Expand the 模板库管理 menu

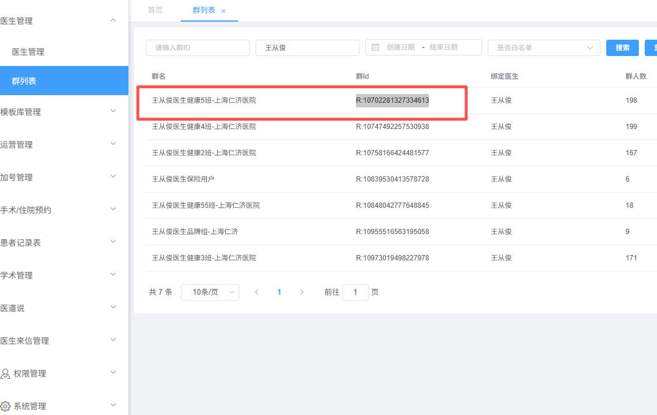coord(113,111)
